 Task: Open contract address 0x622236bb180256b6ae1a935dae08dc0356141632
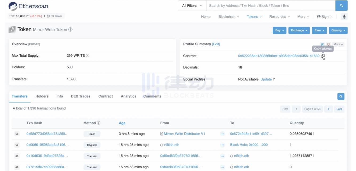click(x=279, y=56)
